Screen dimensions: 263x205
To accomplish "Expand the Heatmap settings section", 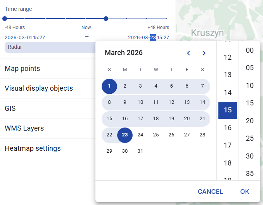I will point(48,148).
